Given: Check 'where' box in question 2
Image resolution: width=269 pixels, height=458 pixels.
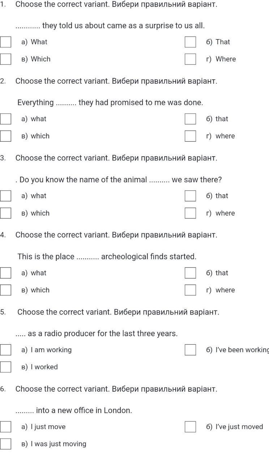Looking at the screenshot, I should [x=190, y=136].
